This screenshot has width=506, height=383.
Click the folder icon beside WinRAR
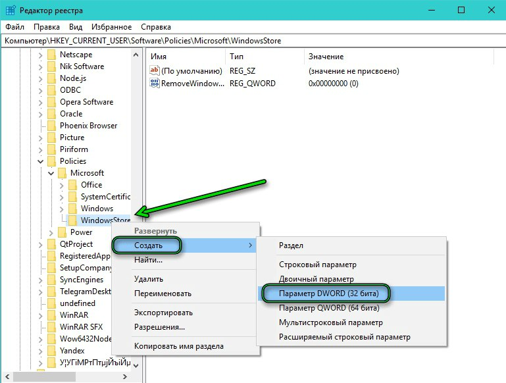(51, 315)
